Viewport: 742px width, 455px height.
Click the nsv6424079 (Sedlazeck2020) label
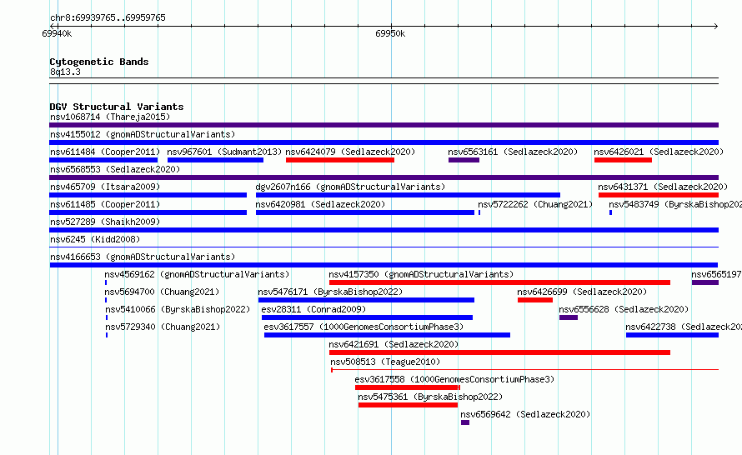tap(350, 152)
